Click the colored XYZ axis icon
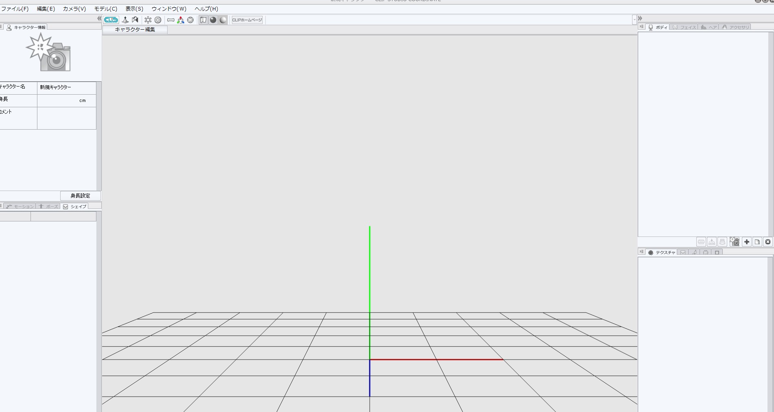This screenshot has width=774, height=412. click(181, 20)
